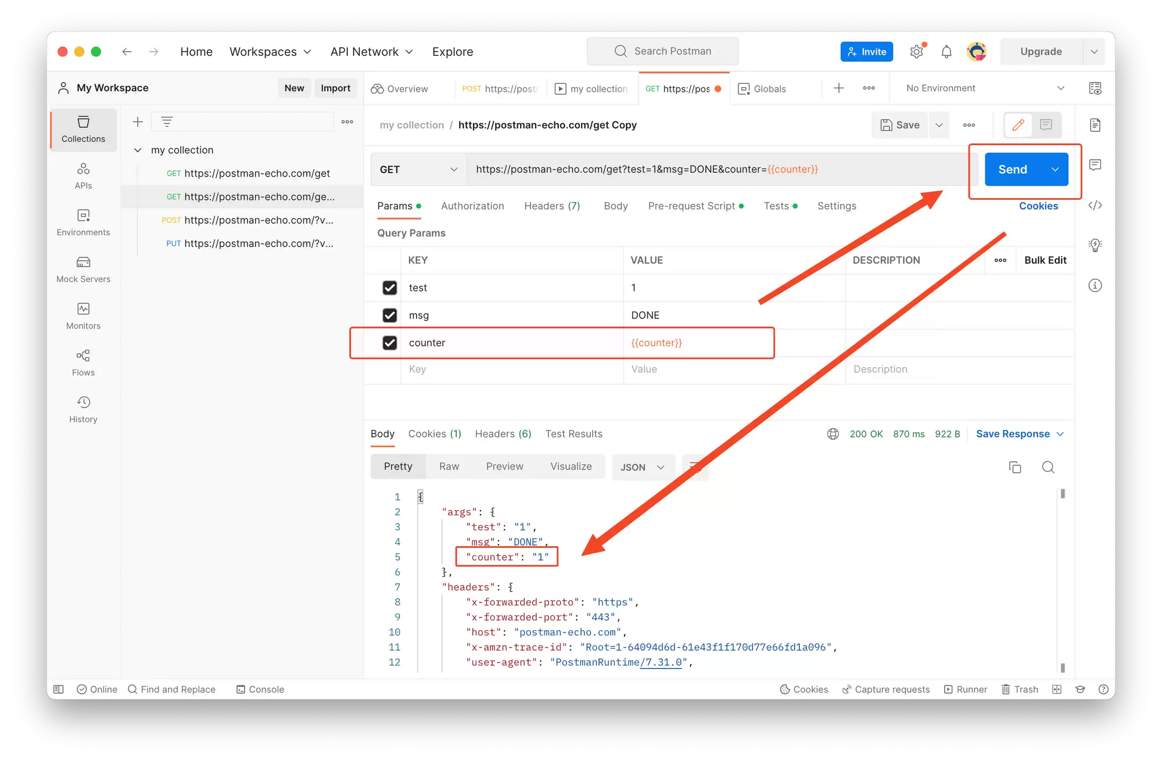The width and height of the screenshot is (1162, 761).
Task: Open the Cookies link
Action: (x=1038, y=206)
